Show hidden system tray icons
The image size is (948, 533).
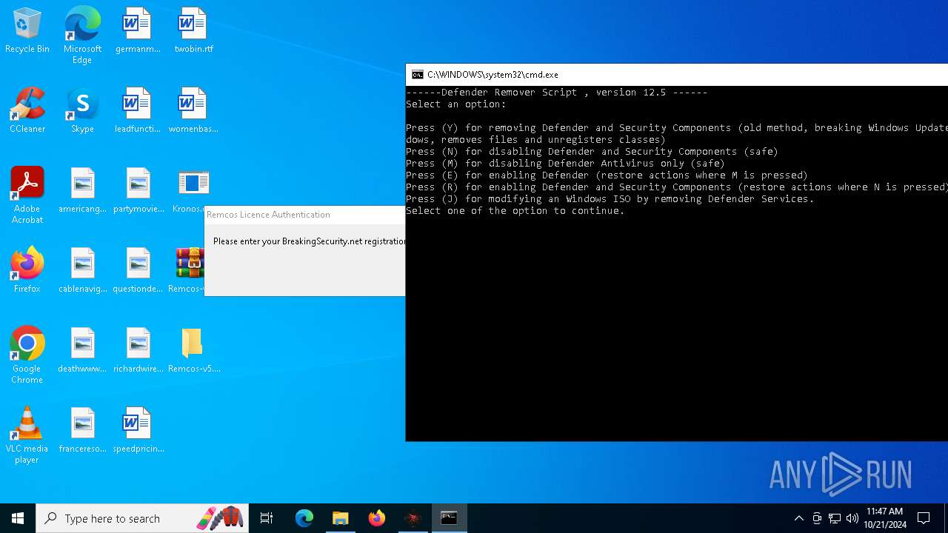pyautogui.click(x=798, y=518)
